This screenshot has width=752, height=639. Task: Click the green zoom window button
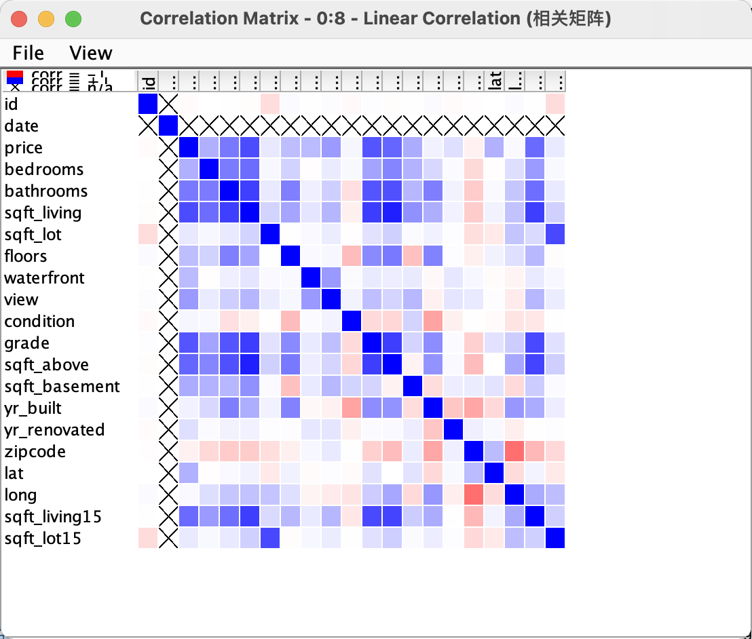coord(73,19)
